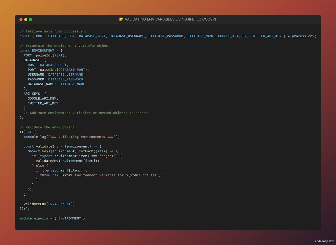Click the line 'PORT: parseInt(PORT),'
Image resolution: width=336 pixels, height=245 pixels.
[45, 55]
